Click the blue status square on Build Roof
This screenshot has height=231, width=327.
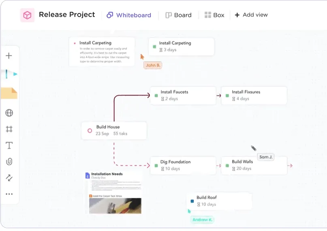click(192, 201)
